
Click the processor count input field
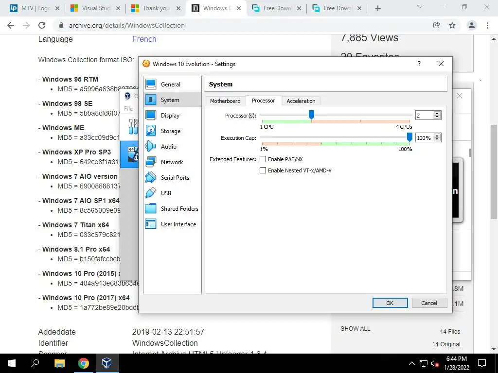pyautogui.click(x=425, y=116)
